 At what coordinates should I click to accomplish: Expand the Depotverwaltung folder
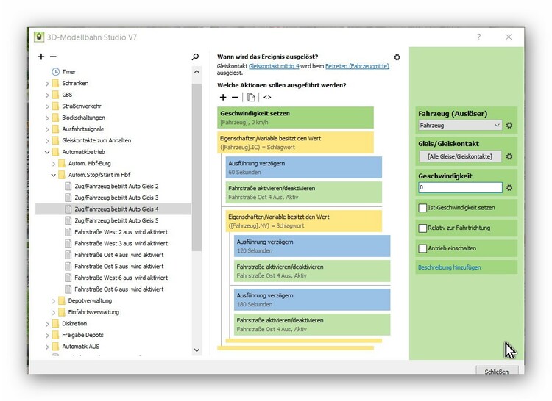point(54,301)
